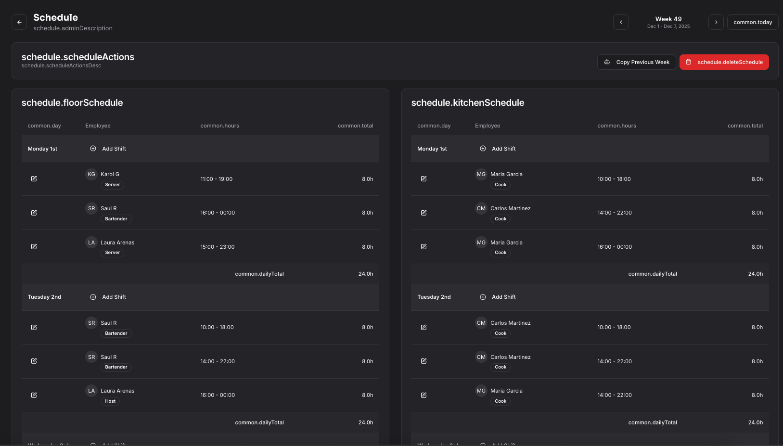
Task: Advance to next week using right chevron
Action: coord(716,22)
